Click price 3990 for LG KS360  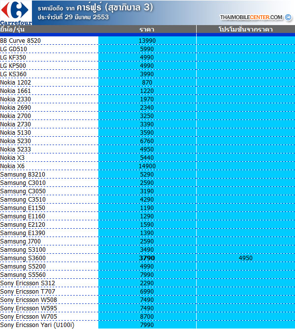coord(147,74)
